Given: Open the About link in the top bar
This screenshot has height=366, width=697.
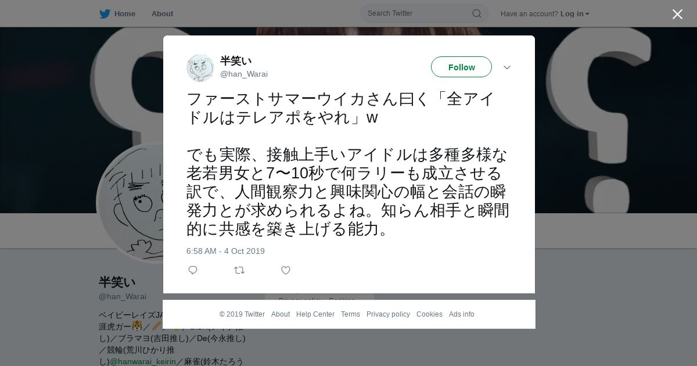Looking at the screenshot, I should pos(162,14).
